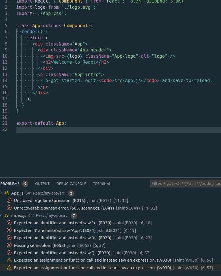Switch to the TERMINAL tab

pyautogui.click(x=102, y=184)
